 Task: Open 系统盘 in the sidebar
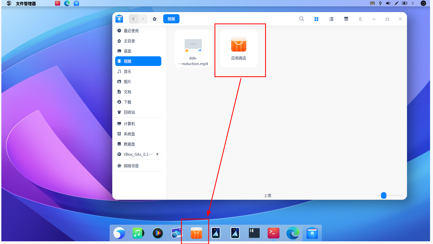pyautogui.click(x=138, y=134)
